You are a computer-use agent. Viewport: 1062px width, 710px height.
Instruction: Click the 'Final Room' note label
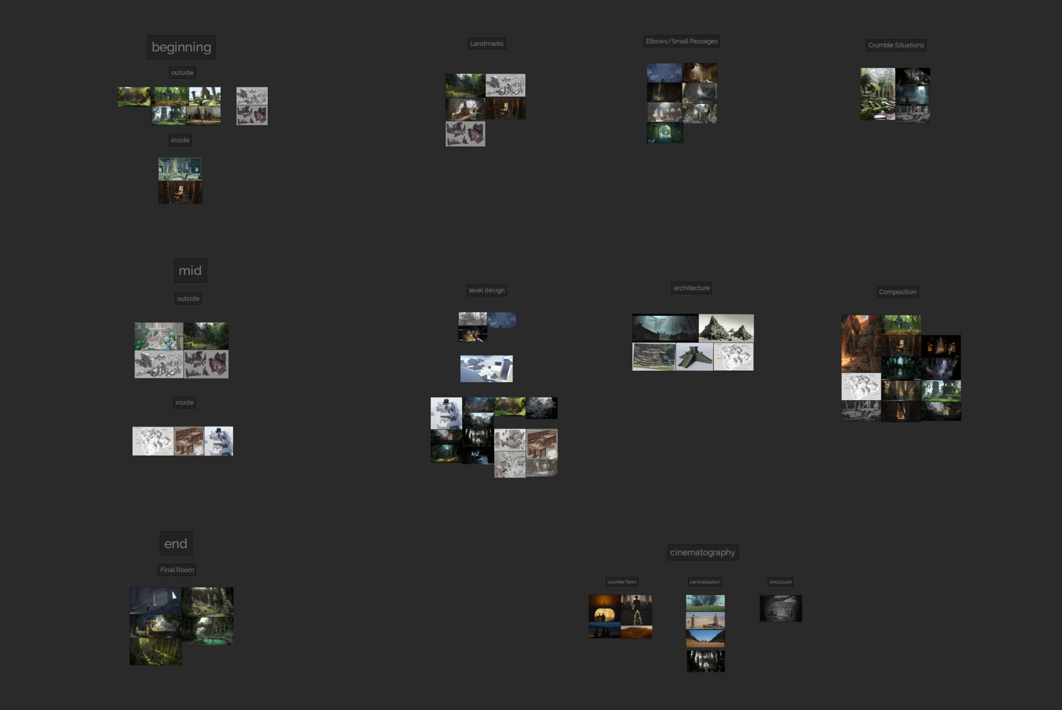click(x=176, y=570)
